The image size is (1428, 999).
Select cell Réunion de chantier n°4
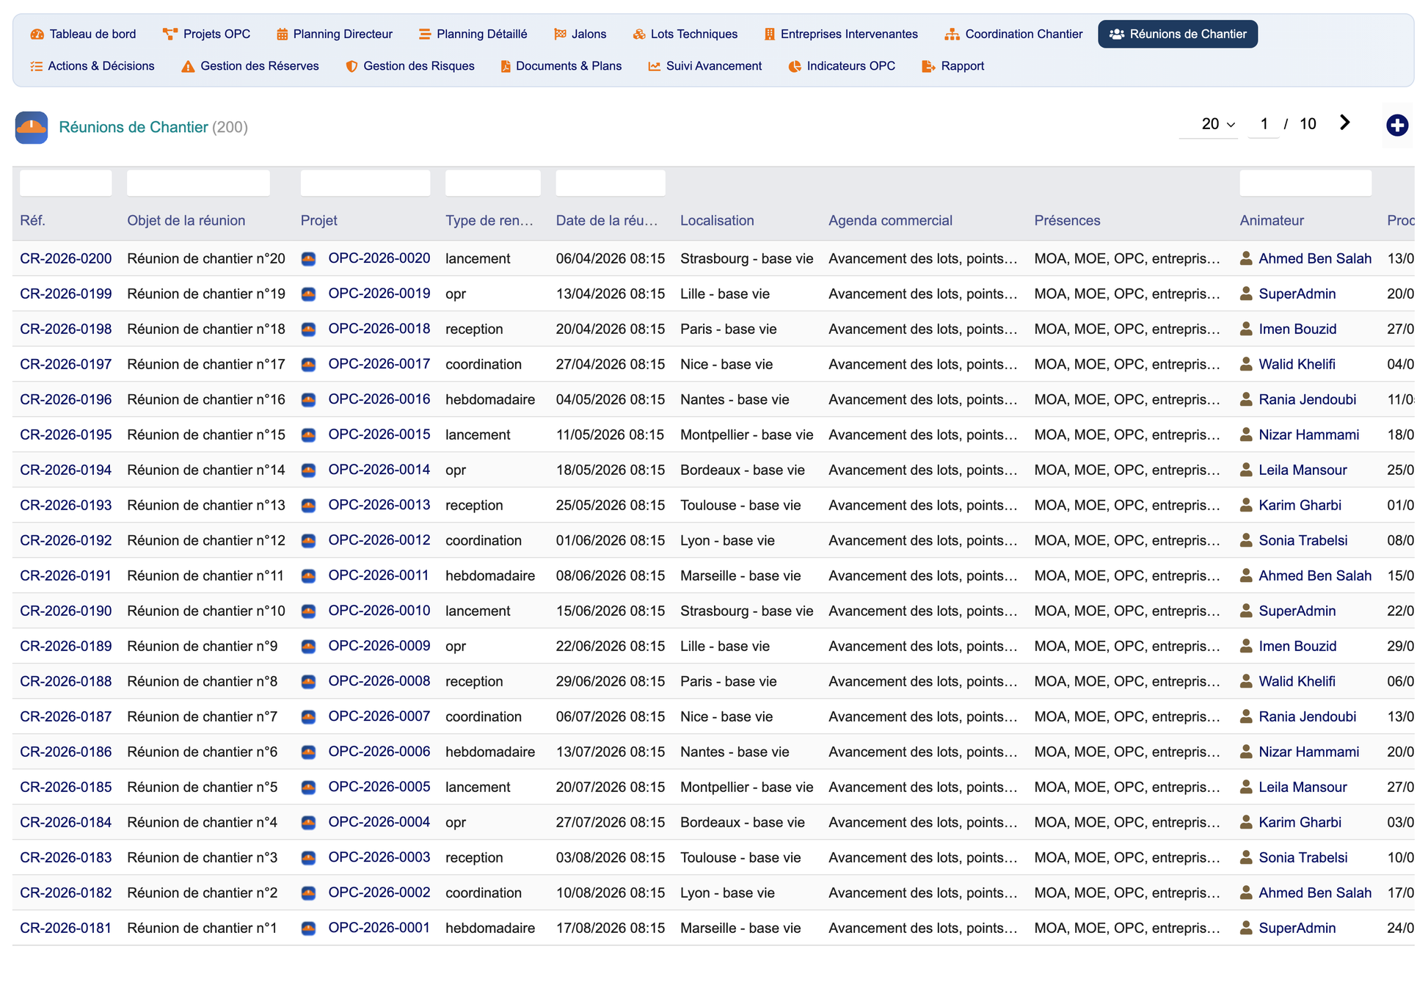[x=203, y=822]
